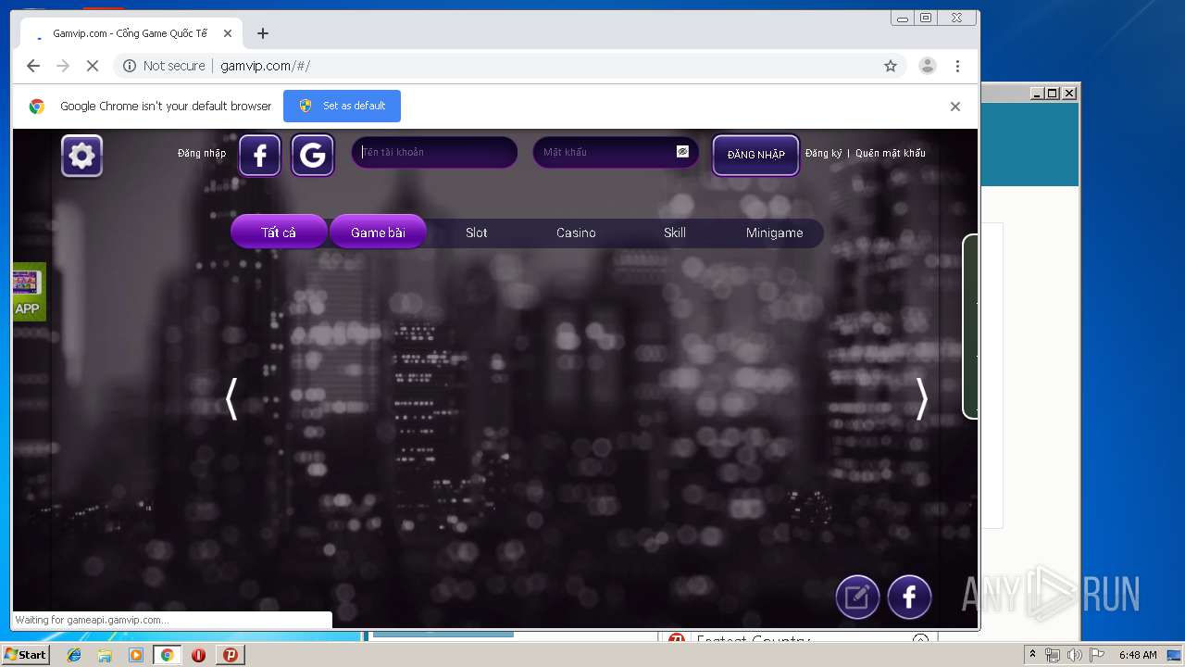Bookmark this page with the star
The image size is (1185, 667).
coord(891,66)
